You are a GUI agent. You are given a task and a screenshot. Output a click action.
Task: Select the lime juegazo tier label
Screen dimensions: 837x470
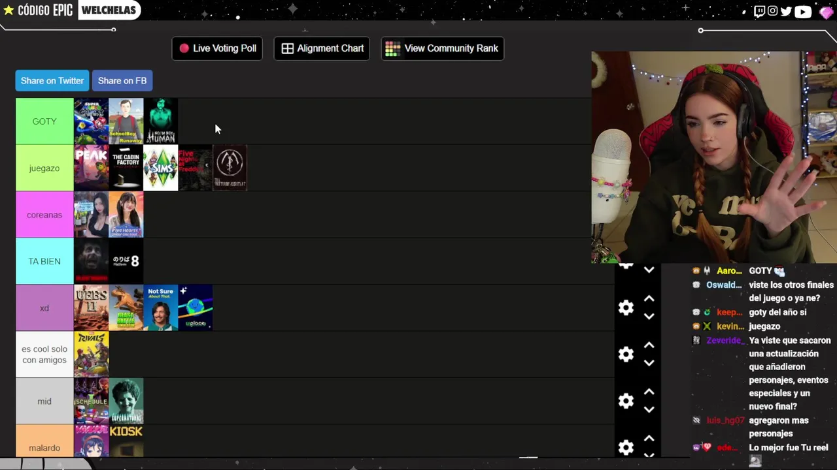[44, 168]
